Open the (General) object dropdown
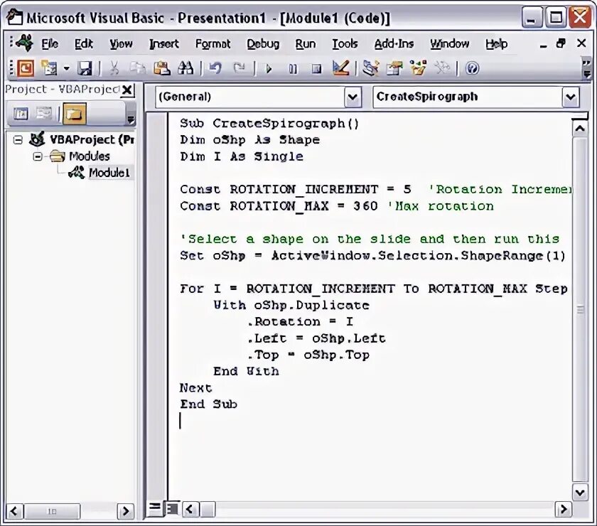This screenshot has width=597, height=526. click(353, 97)
